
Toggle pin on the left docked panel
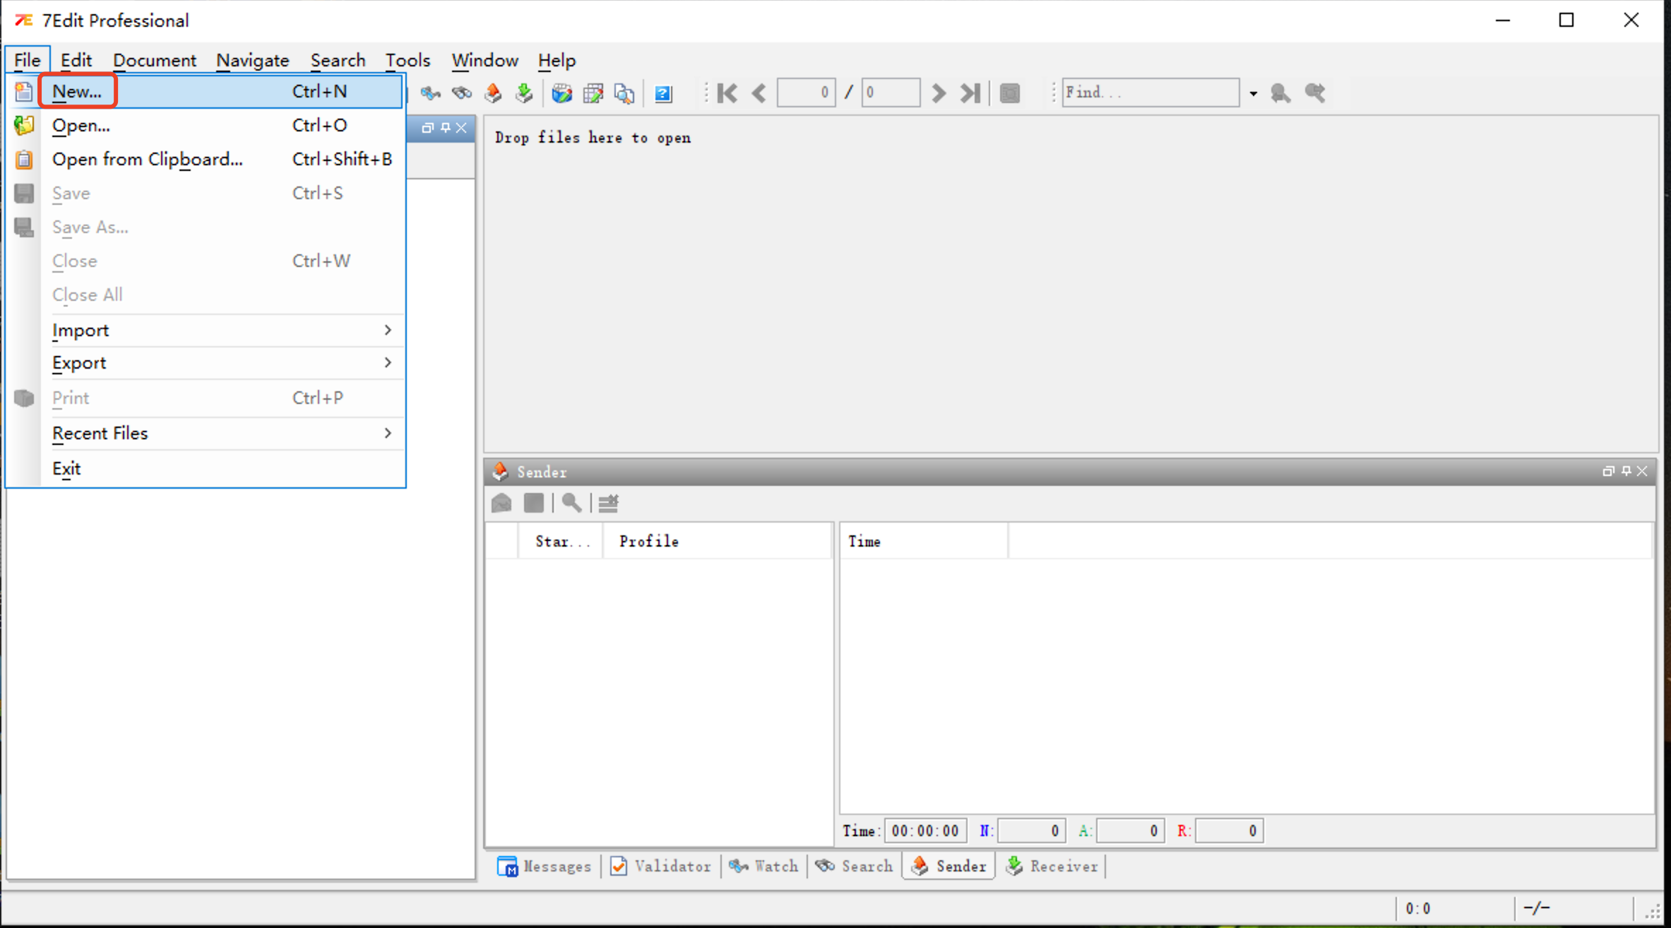(445, 128)
